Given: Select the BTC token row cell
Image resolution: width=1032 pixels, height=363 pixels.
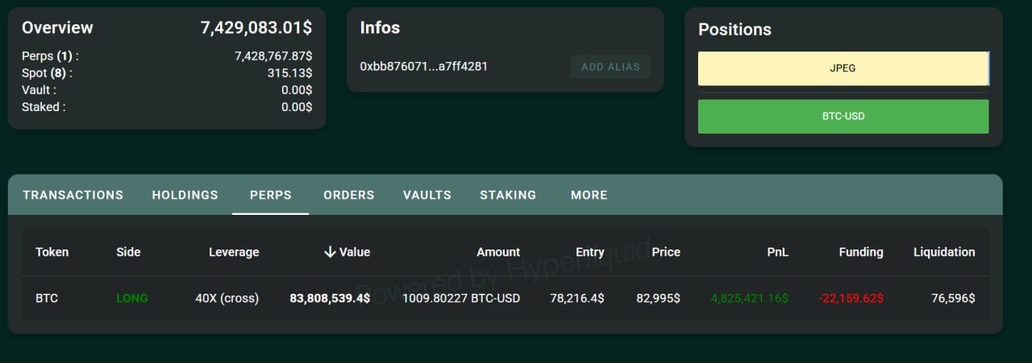Looking at the screenshot, I should pyautogui.click(x=47, y=298).
